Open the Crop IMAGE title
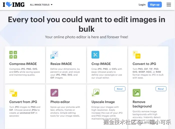Screen dimensions: 175x129 101,64
